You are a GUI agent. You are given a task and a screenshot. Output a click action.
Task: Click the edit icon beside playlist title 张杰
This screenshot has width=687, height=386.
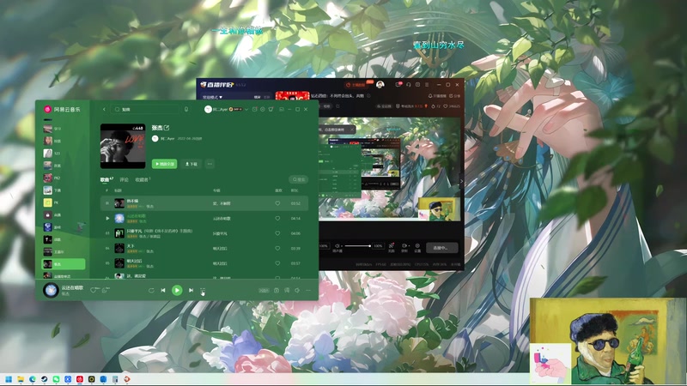pos(167,128)
